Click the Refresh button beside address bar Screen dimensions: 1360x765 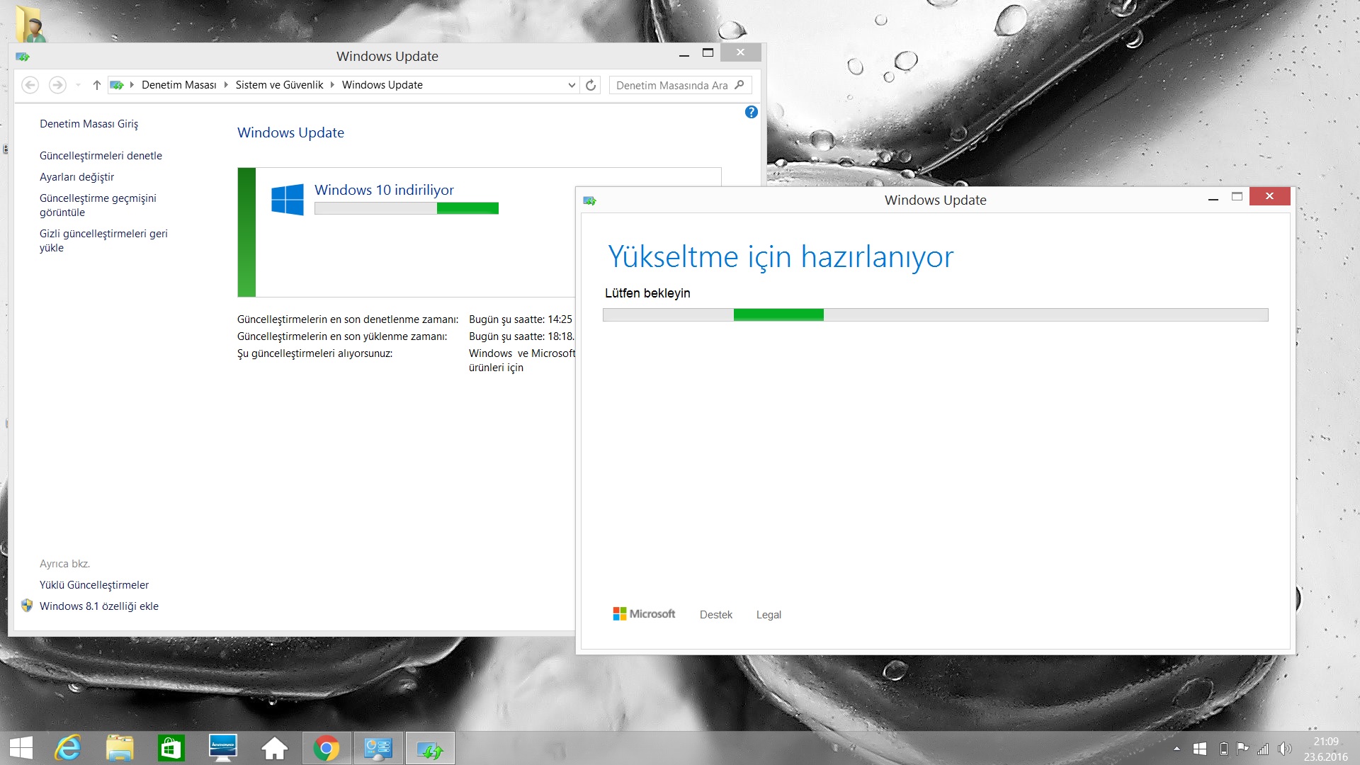click(591, 85)
